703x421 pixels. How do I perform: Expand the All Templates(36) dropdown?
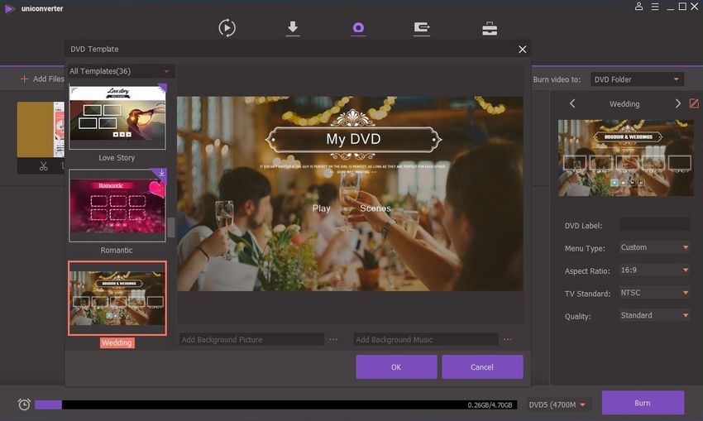click(121, 71)
